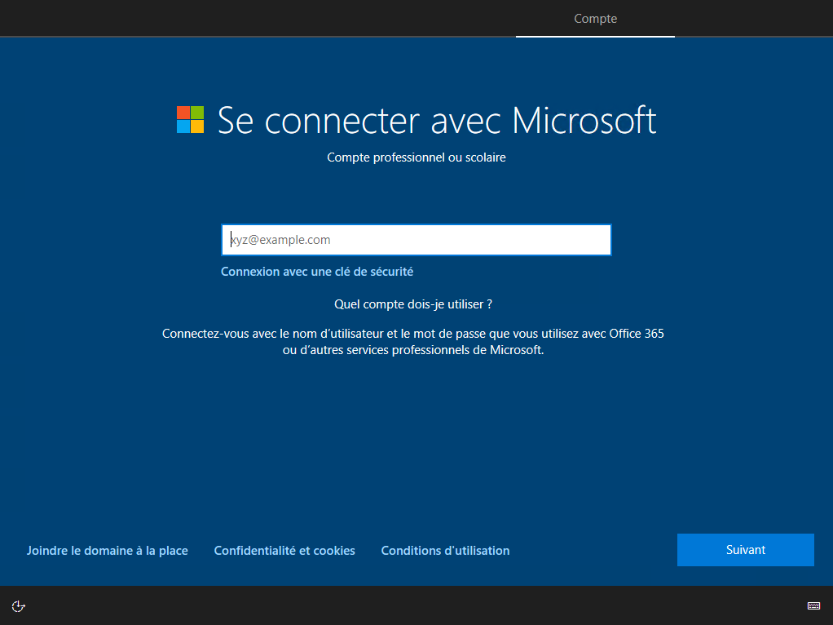Click the accessibility options icon

(20, 605)
